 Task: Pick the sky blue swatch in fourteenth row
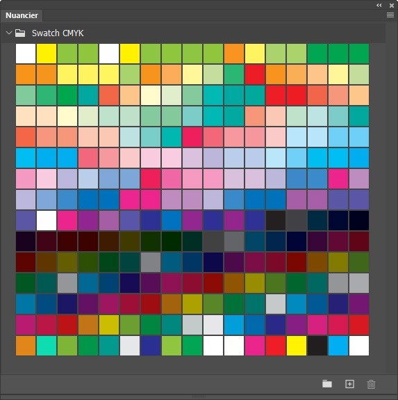[234, 325]
